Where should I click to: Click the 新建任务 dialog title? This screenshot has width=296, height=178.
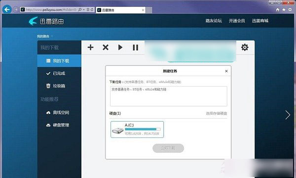click(170, 71)
